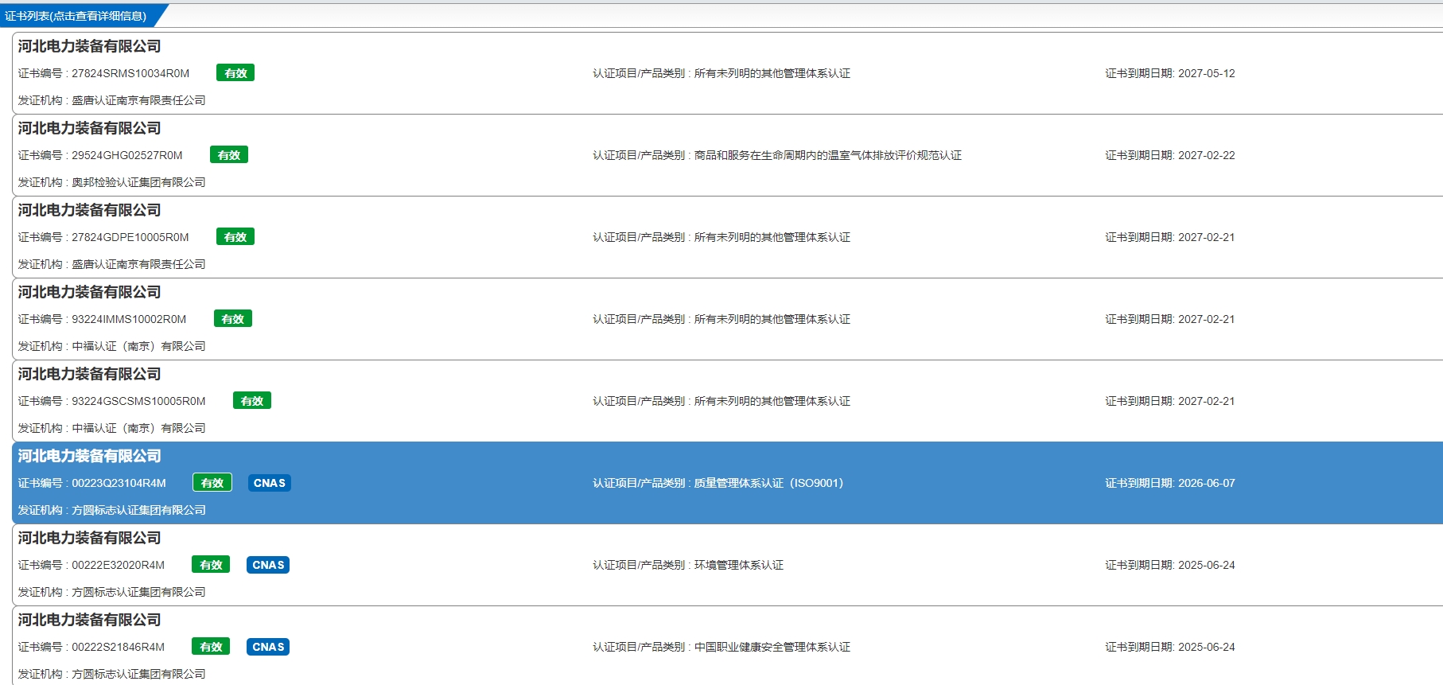Click 有效 badge for certificate 00222E32020R4M
Screen dimensions: 1443x685
pyautogui.click(x=211, y=565)
